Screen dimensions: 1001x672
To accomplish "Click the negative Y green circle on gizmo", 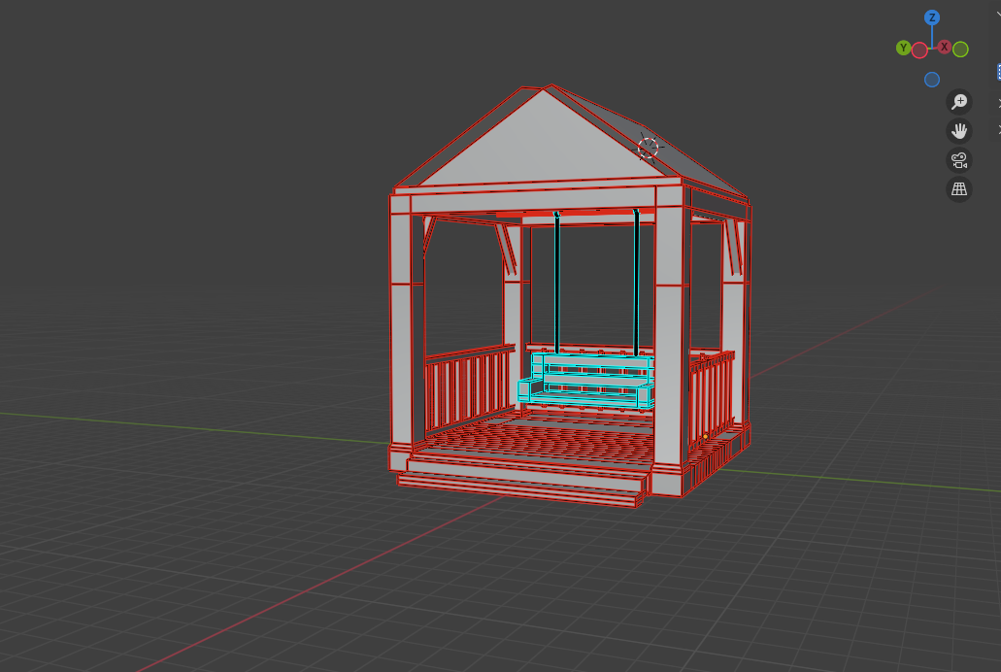I will tap(960, 50).
